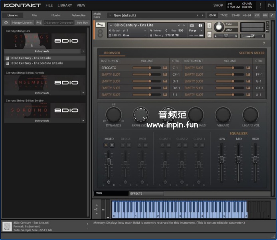Open the question mark help icon

tap(264, 43)
